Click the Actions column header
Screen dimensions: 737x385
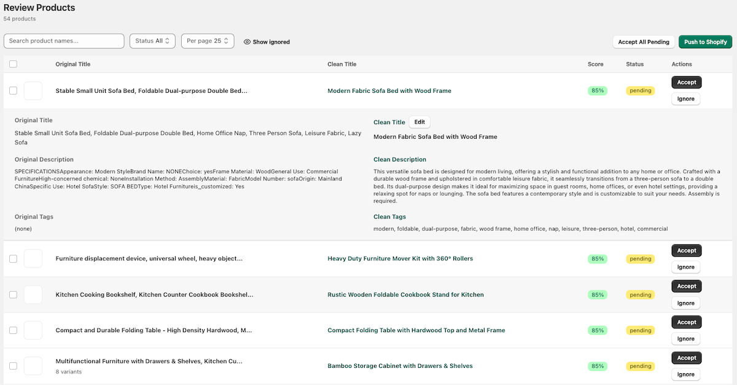tap(682, 64)
